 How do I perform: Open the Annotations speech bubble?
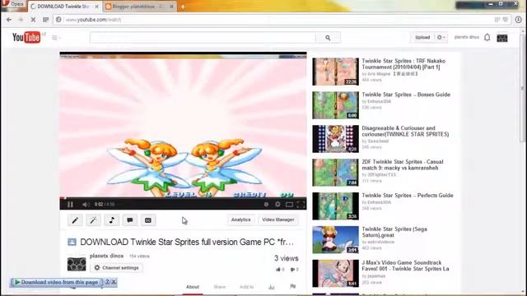[130, 220]
